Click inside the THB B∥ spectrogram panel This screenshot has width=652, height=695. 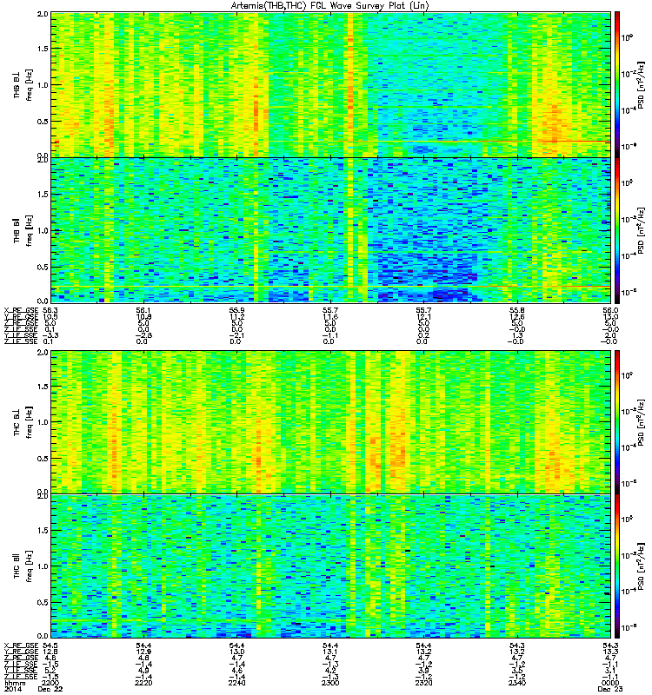(330, 230)
